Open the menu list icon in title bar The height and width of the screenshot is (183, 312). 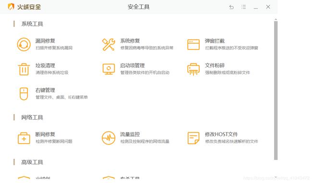(243, 7)
